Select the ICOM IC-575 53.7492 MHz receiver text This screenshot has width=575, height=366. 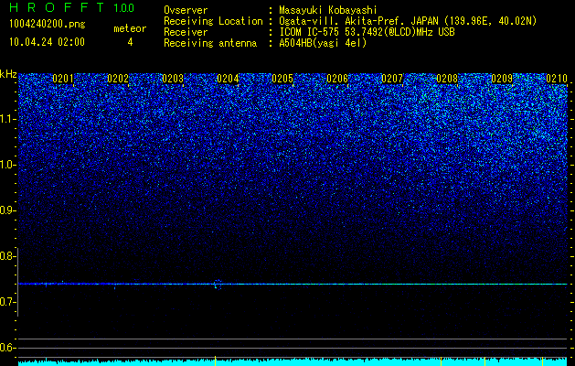pos(367,32)
